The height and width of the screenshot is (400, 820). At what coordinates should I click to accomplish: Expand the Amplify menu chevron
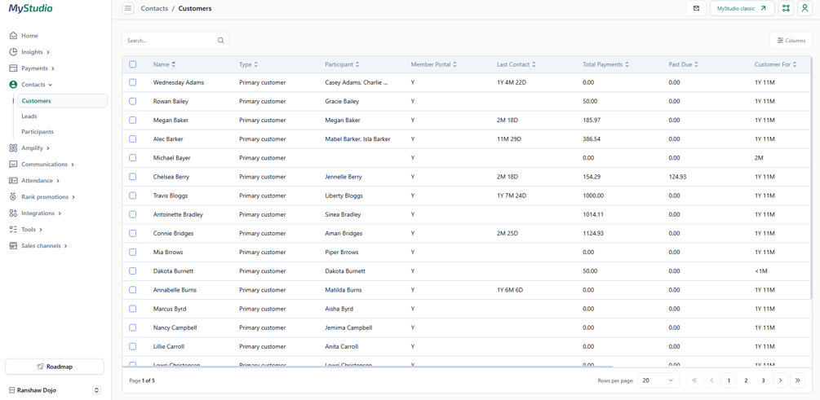coord(48,148)
